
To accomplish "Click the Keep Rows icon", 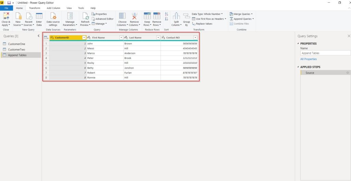I will pos(147,16).
